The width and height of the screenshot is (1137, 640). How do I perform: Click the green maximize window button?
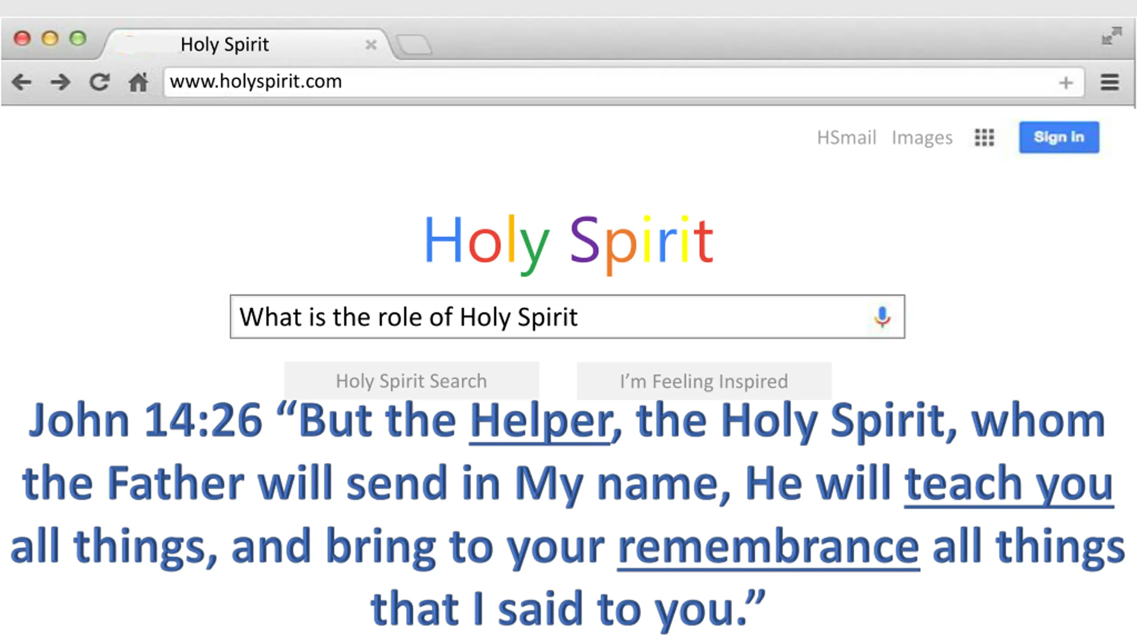click(78, 39)
